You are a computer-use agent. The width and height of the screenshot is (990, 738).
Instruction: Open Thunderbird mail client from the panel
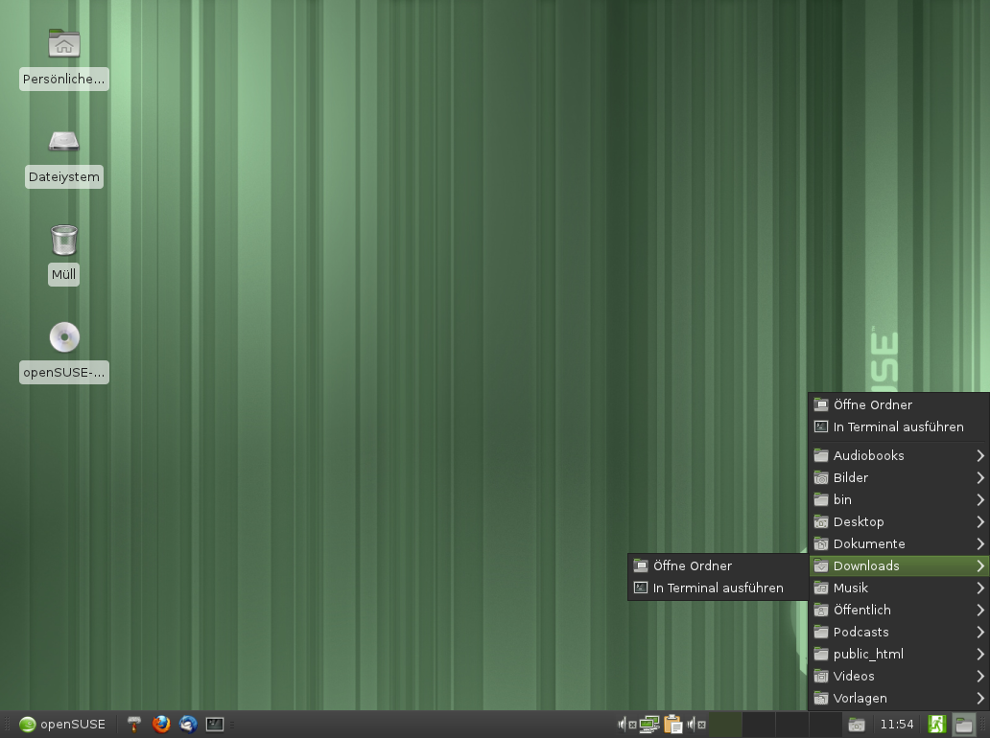click(x=188, y=724)
